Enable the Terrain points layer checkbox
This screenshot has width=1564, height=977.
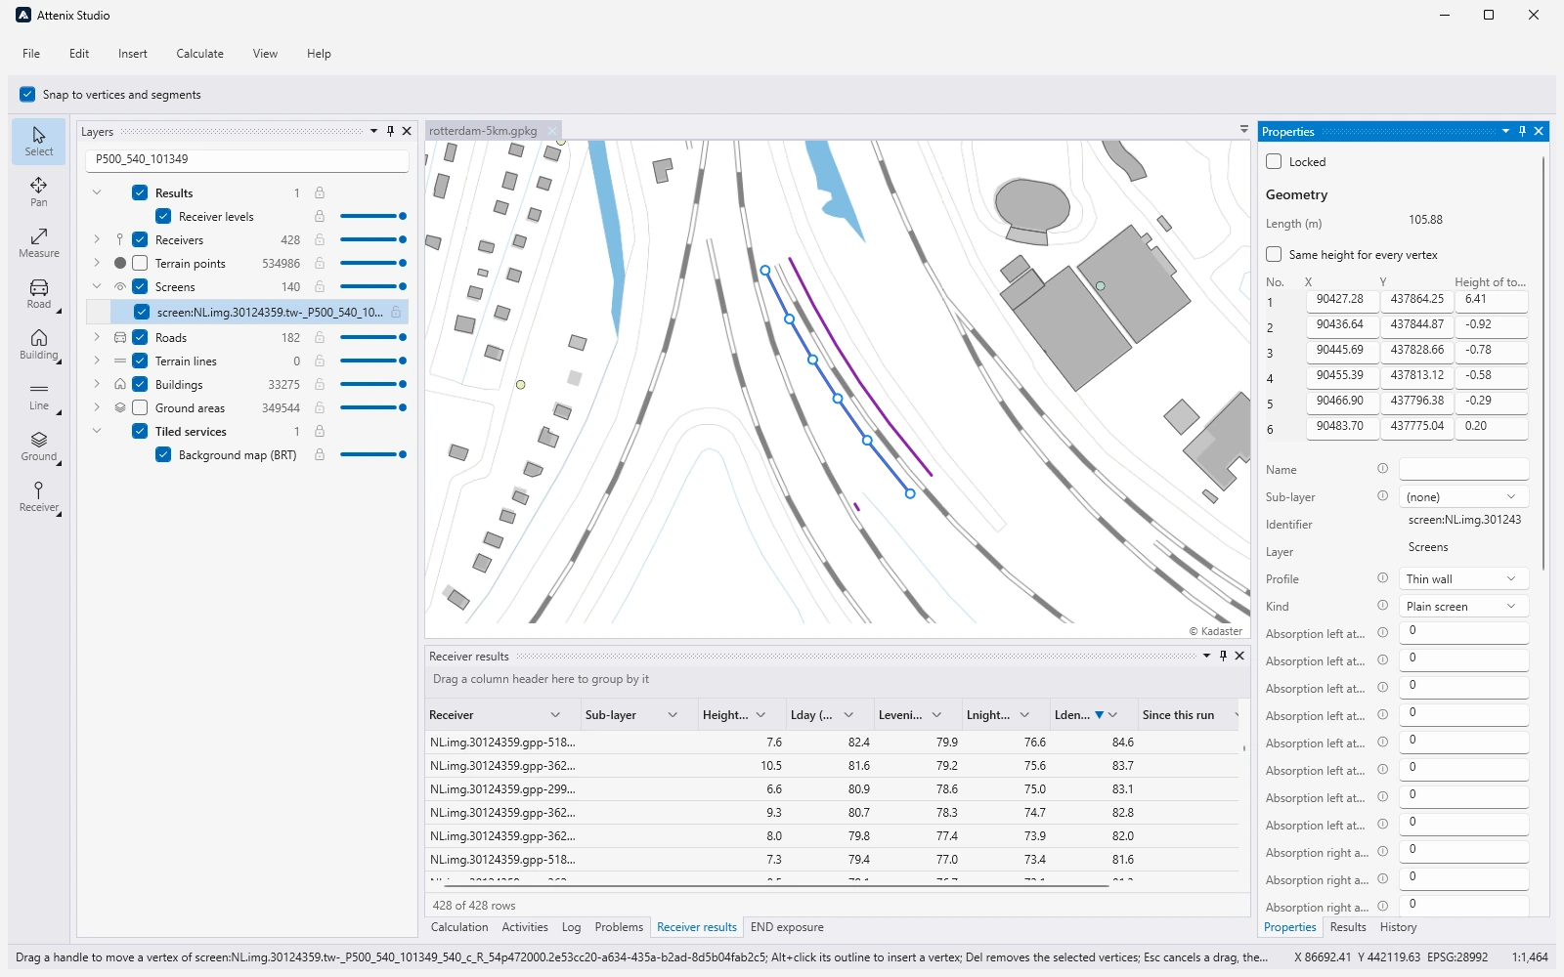point(140,263)
